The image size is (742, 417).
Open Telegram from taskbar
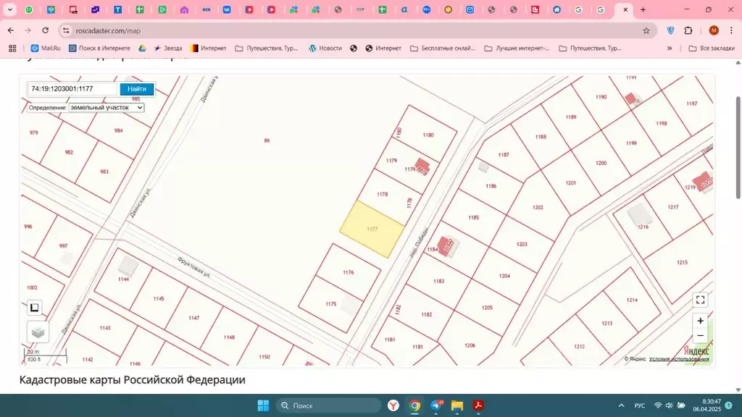pos(437,405)
